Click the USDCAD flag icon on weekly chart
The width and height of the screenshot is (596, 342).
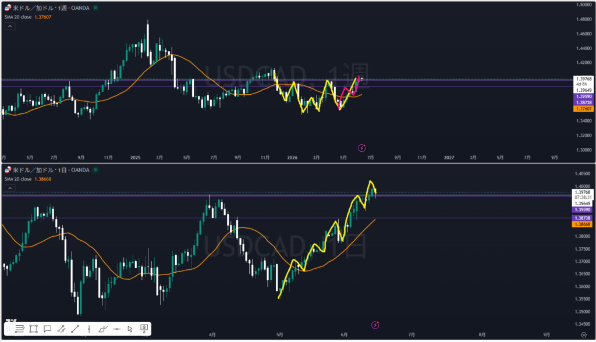click(x=8, y=8)
